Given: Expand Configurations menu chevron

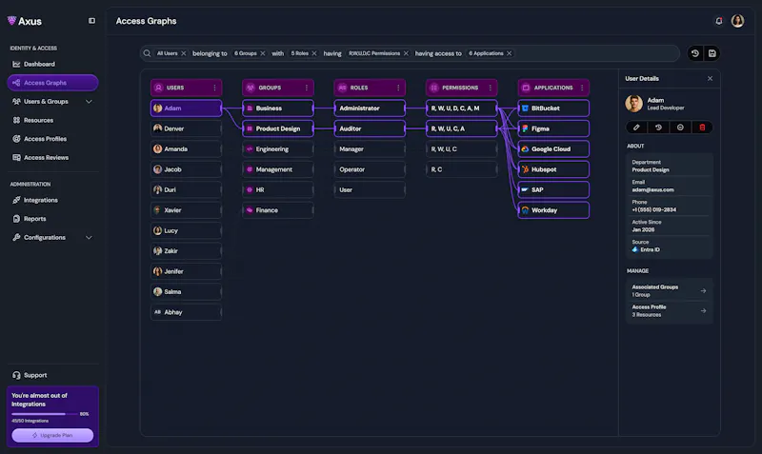Looking at the screenshot, I should [x=89, y=237].
